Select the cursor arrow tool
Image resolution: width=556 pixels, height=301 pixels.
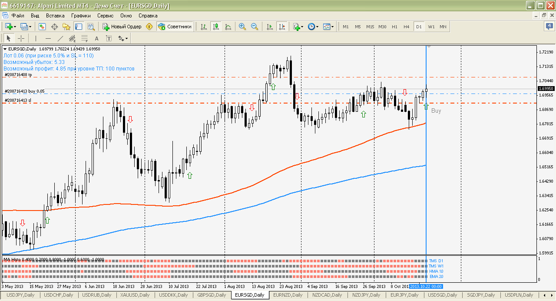tap(8, 38)
